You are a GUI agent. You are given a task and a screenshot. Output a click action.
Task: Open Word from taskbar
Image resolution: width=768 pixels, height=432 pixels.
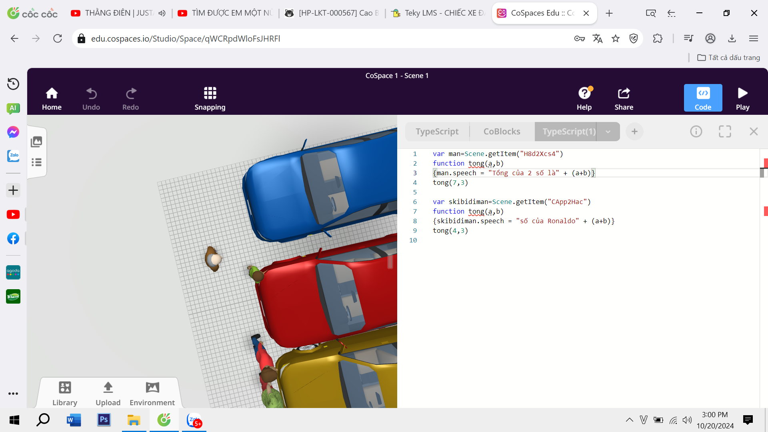click(x=74, y=420)
